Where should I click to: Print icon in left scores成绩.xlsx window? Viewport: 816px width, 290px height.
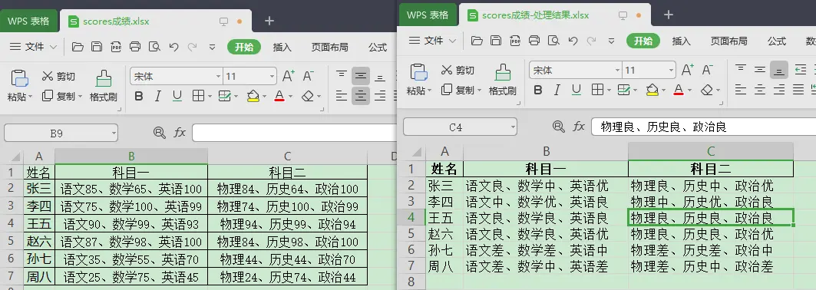[135, 48]
